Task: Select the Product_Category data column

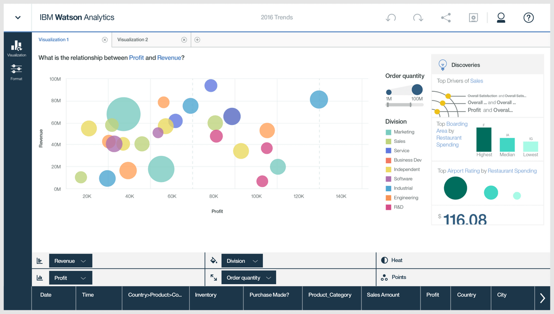Action: (331, 298)
